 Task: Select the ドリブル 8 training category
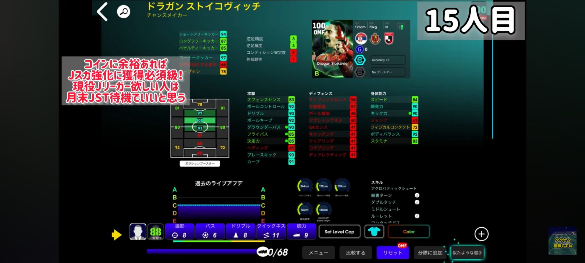(241, 232)
